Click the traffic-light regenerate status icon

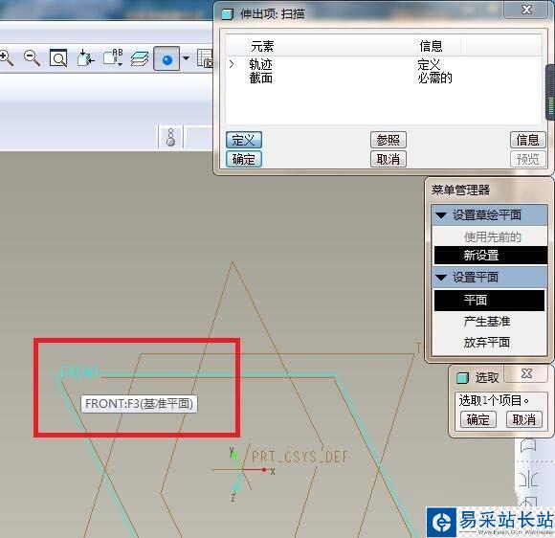pos(170,138)
